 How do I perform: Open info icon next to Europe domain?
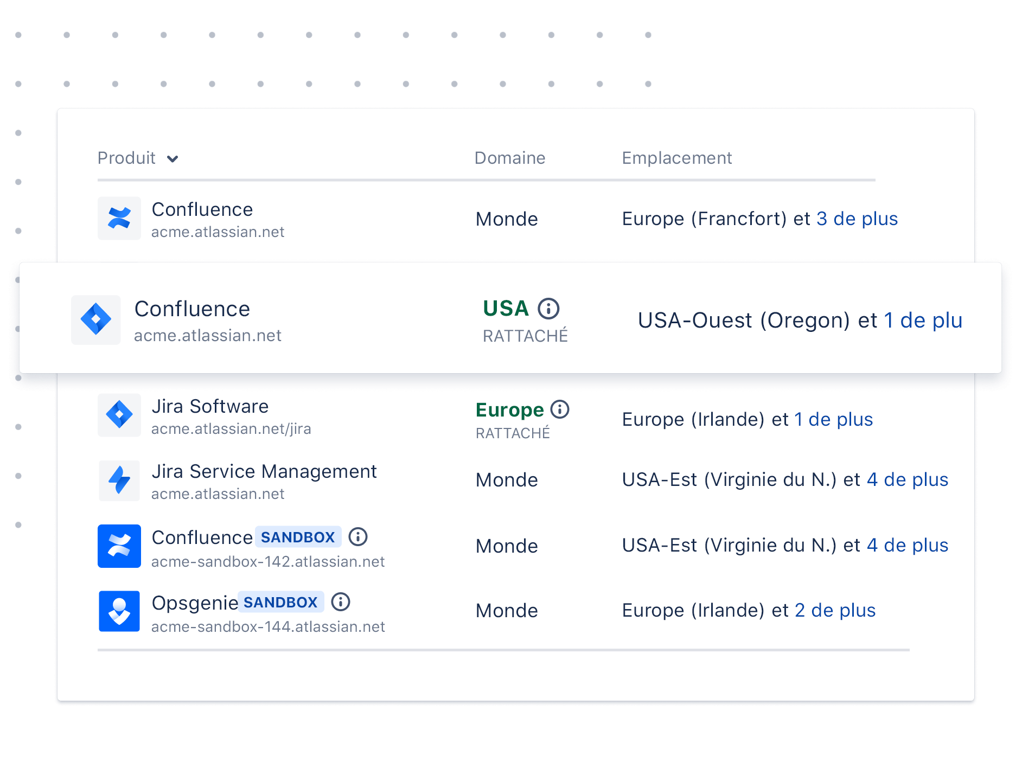coord(560,409)
